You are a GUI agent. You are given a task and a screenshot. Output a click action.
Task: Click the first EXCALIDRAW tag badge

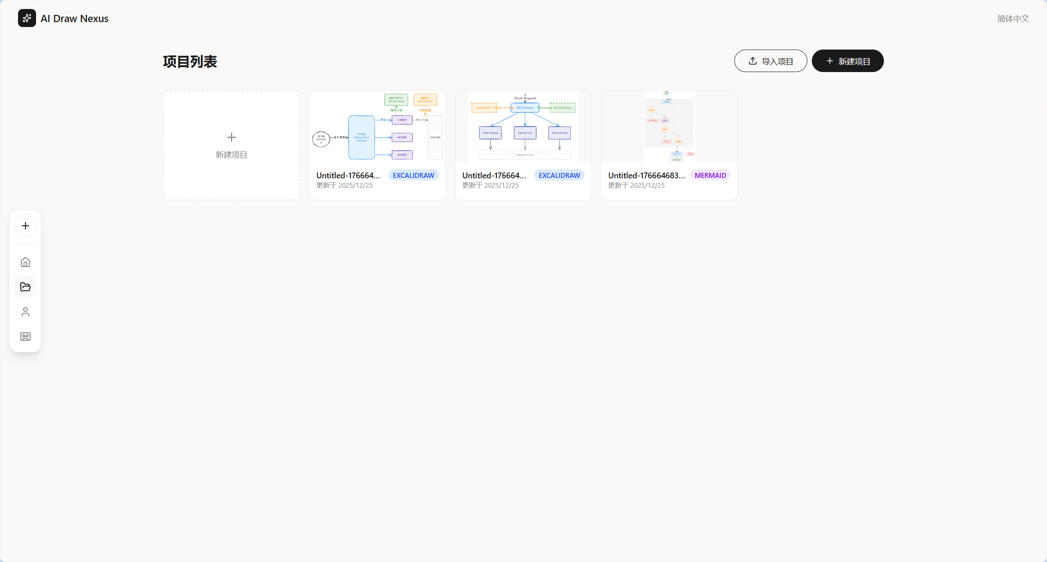[413, 176]
